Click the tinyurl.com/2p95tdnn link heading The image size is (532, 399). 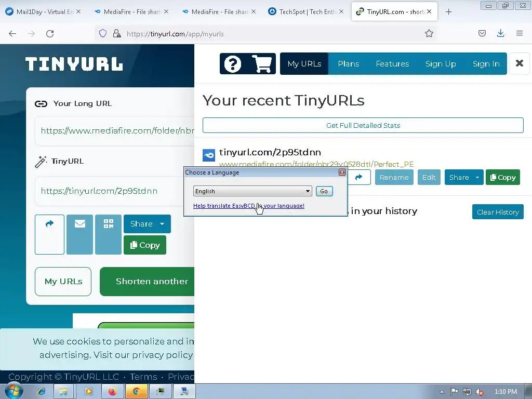(x=270, y=152)
